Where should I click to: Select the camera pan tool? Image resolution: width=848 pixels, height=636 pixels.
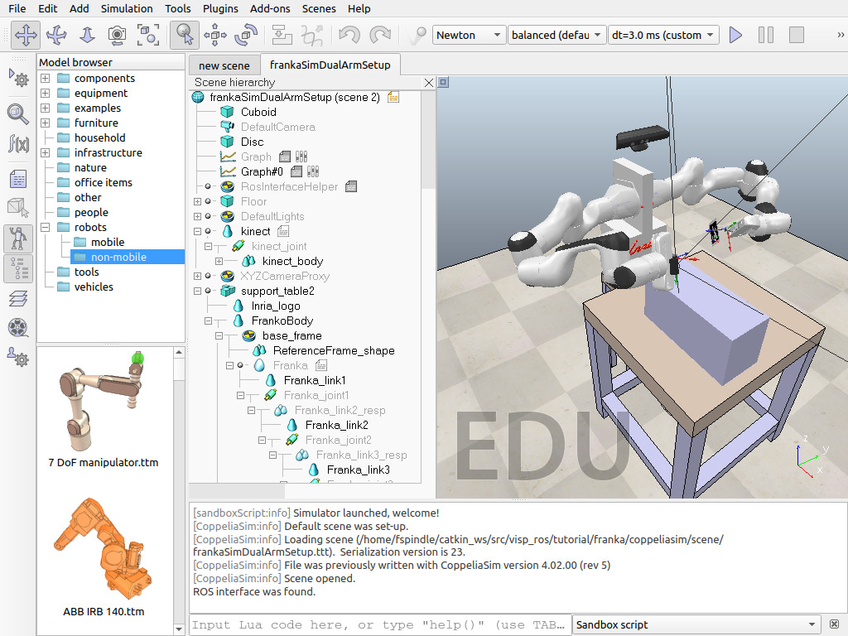[x=26, y=35]
